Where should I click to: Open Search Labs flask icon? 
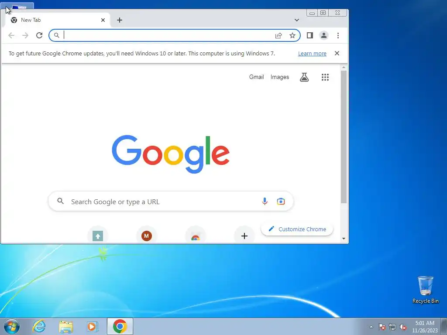pos(304,77)
